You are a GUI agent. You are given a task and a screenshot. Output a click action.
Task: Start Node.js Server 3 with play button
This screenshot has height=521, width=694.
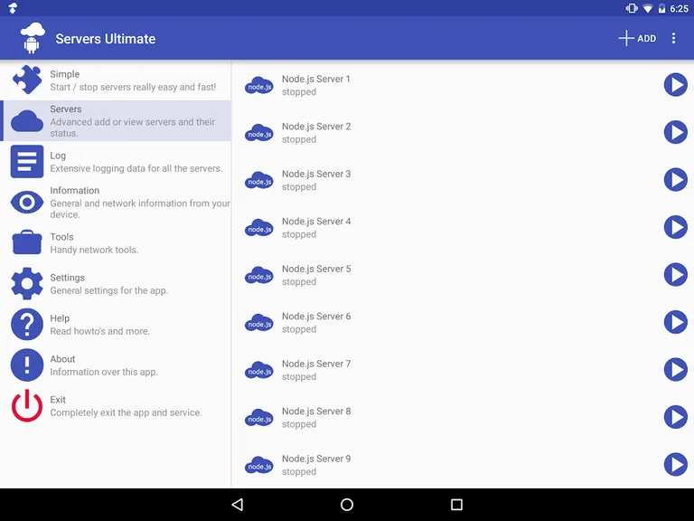(x=675, y=180)
